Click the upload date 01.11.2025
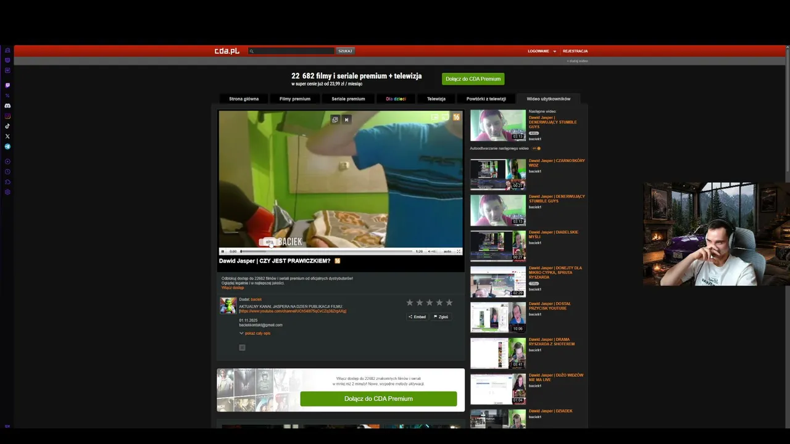Viewport: 790px width, 444px height. (248, 321)
